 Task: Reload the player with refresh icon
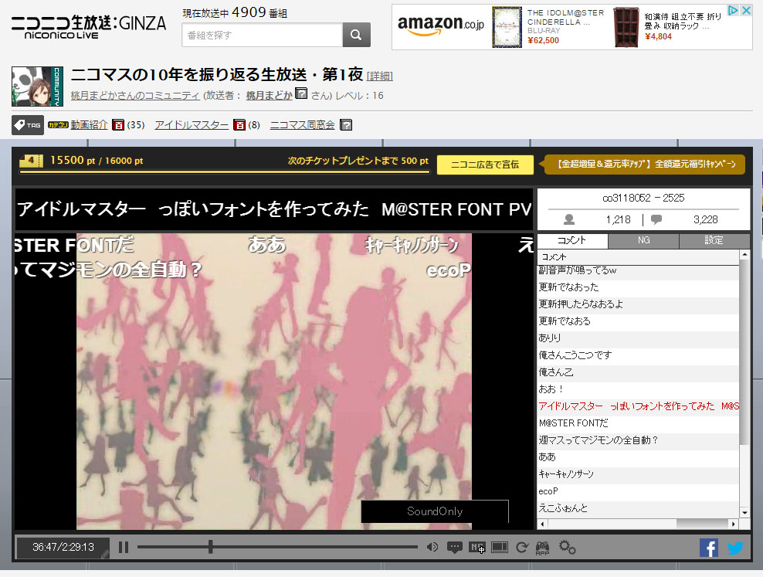521,548
